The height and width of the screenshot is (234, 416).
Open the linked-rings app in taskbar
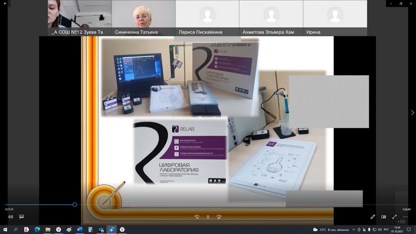point(101,230)
